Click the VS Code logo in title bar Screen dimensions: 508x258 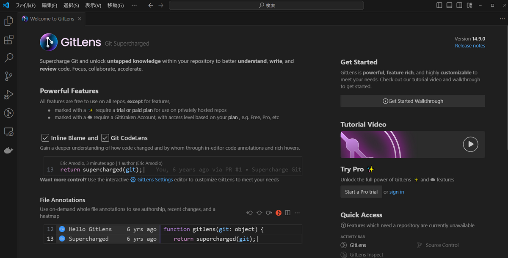6,5
